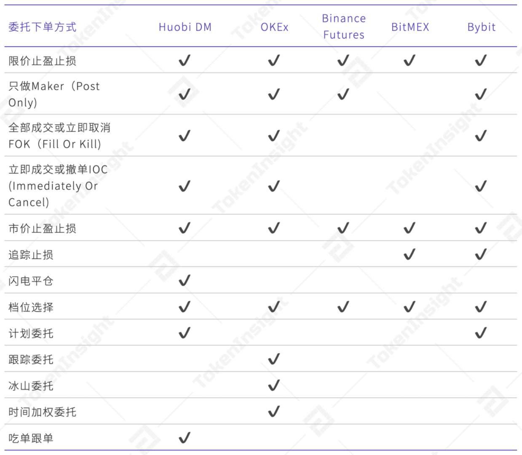The width and height of the screenshot is (522, 455).
Task: Click the Binance Futures checkmark for 档位选择
Action: click(x=343, y=307)
